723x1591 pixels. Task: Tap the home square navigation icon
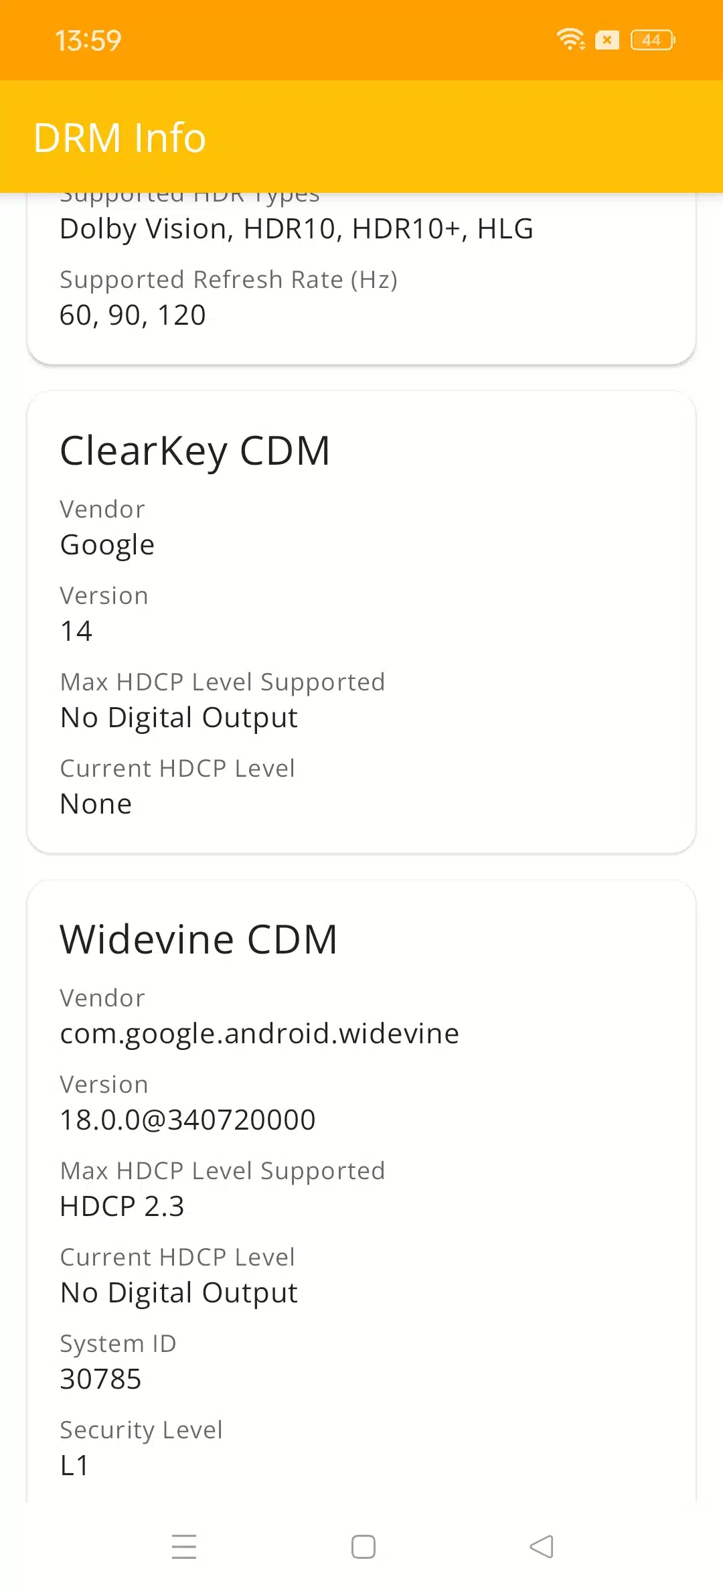tap(364, 1547)
